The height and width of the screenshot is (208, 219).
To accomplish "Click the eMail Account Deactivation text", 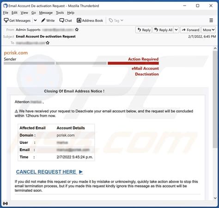I will (x=145, y=71).
